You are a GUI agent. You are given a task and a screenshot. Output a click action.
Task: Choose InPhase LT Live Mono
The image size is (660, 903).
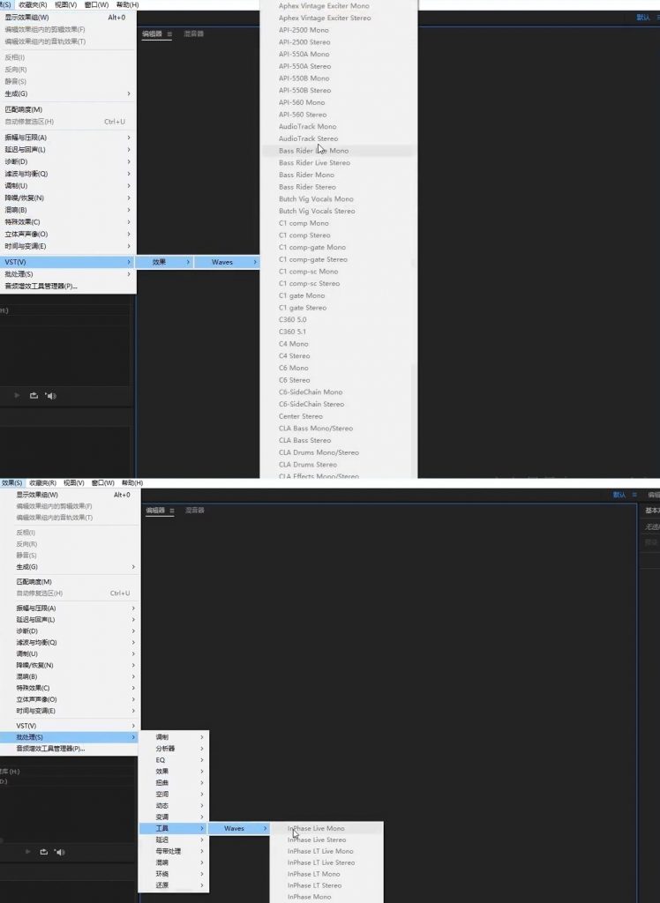[x=320, y=851]
